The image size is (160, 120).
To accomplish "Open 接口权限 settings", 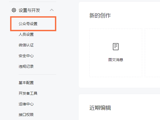I will click(26, 115).
